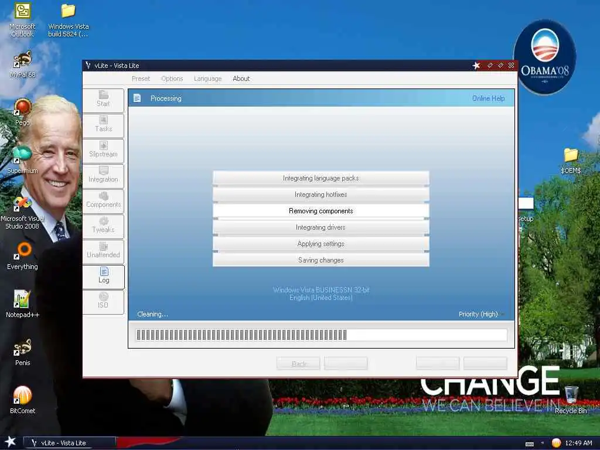Click the Removing components step
This screenshot has width=600, height=450.
tap(321, 211)
